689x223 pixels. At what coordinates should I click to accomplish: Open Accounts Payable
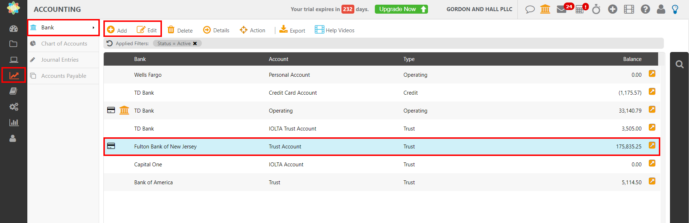64,76
